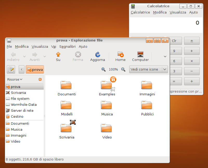Toggle the text-based location entry button

[11, 69]
